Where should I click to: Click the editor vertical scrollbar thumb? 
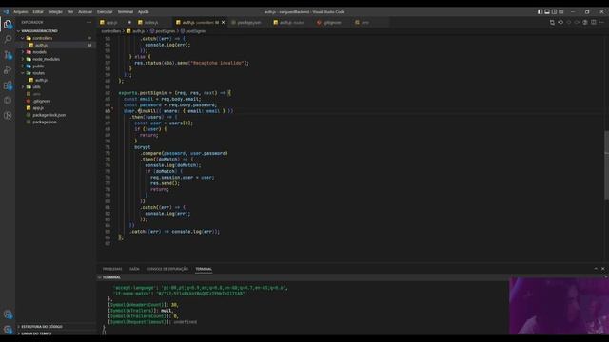coord(606,166)
